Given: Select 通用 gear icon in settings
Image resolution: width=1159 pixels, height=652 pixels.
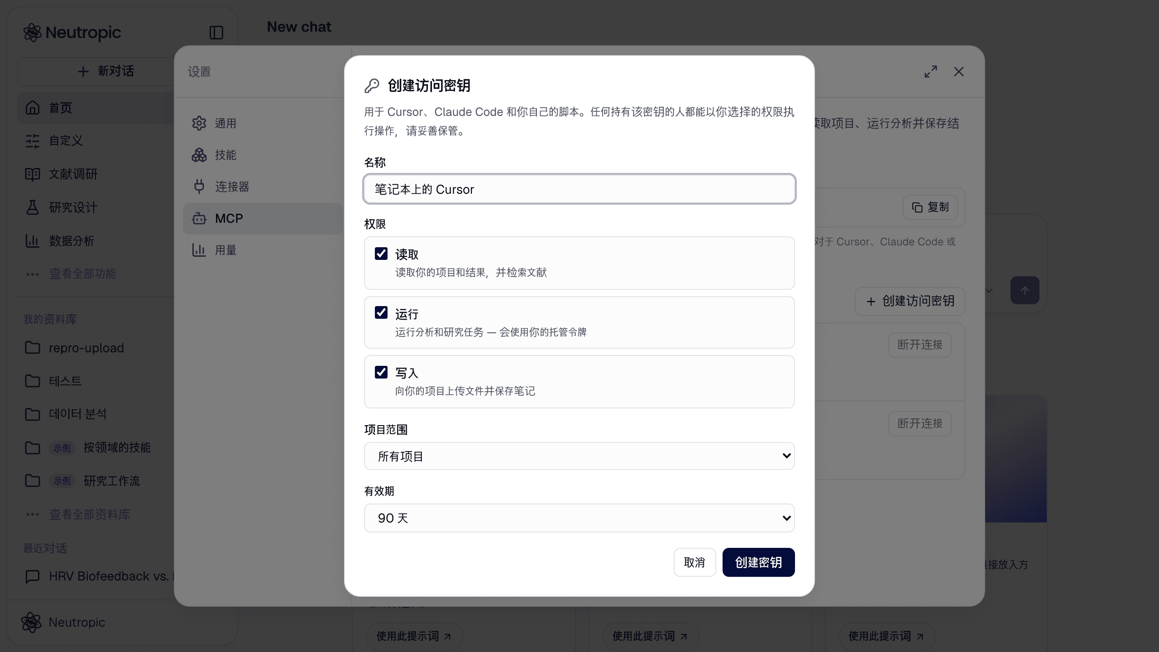Looking at the screenshot, I should 199,123.
